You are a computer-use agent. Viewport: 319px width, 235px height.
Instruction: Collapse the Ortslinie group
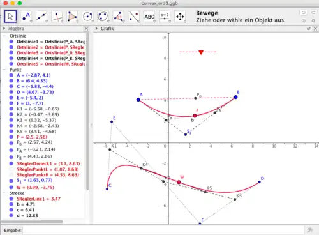4,36
